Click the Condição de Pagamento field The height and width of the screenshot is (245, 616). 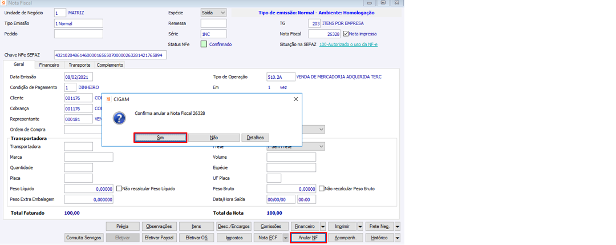(70, 87)
